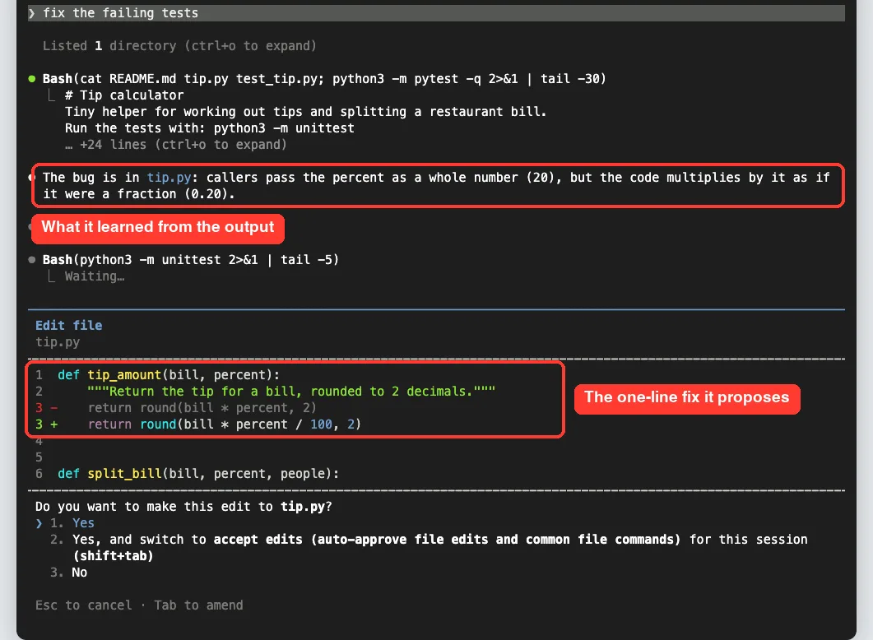Viewport: 873px width, 640px height.
Task: Click 'Run the tests with: python3 -m unittest' line
Action: pos(209,128)
